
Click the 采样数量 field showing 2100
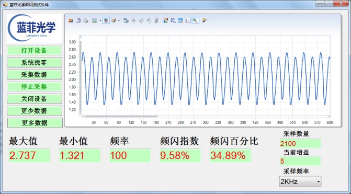(300, 143)
